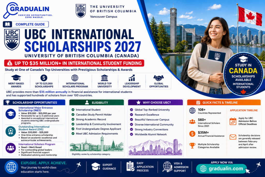Click the checkmark beside Canadian Study Permit Holder

pos(73,115)
